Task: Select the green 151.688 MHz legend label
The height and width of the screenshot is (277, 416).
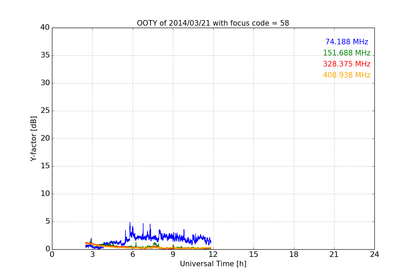Action: pyautogui.click(x=347, y=53)
